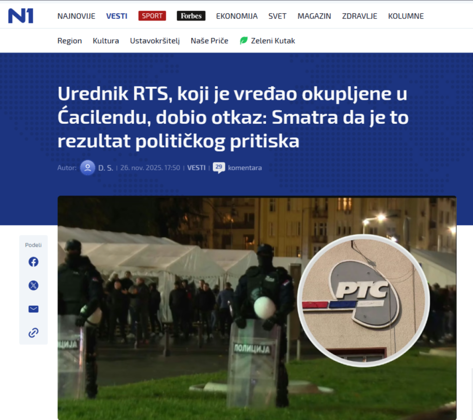Open Naše Priče subsection
The width and height of the screenshot is (473, 420).
[x=209, y=41]
